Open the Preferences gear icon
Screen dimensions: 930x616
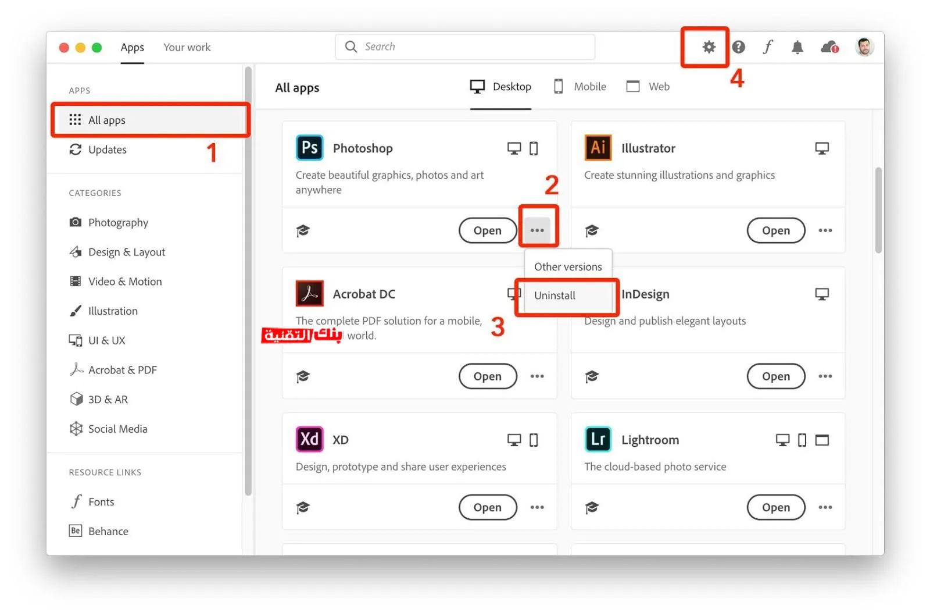[x=709, y=47]
